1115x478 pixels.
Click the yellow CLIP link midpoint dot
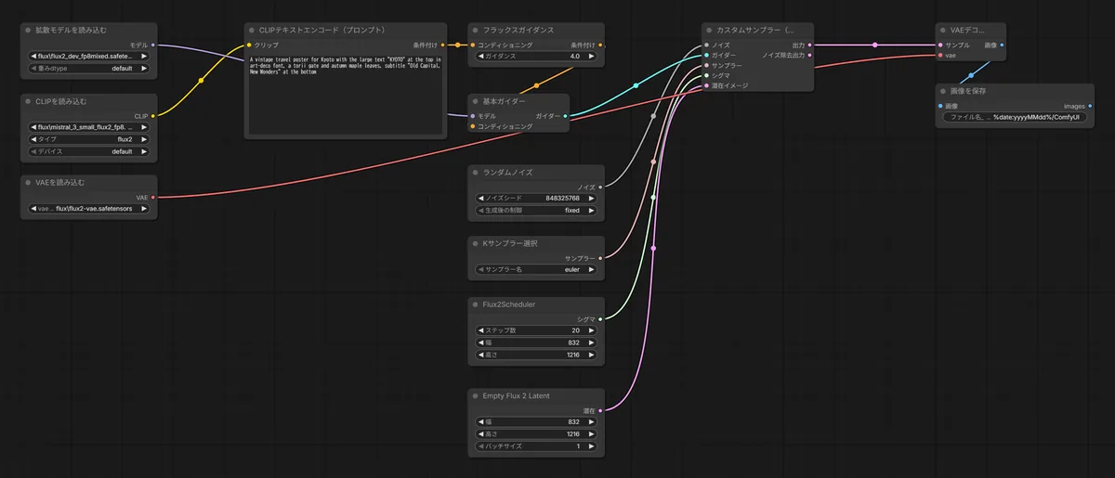pos(201,81)
